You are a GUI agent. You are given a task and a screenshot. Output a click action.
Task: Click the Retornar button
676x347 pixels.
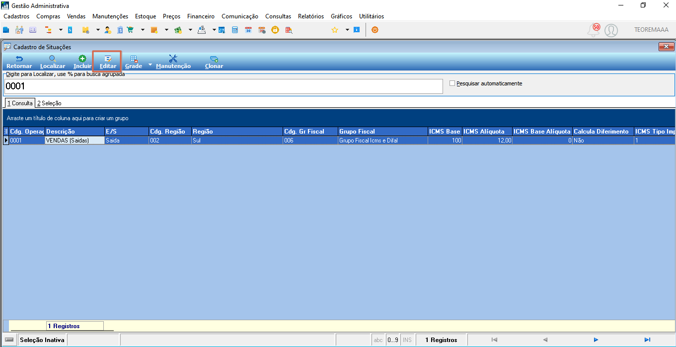[19, 62]
